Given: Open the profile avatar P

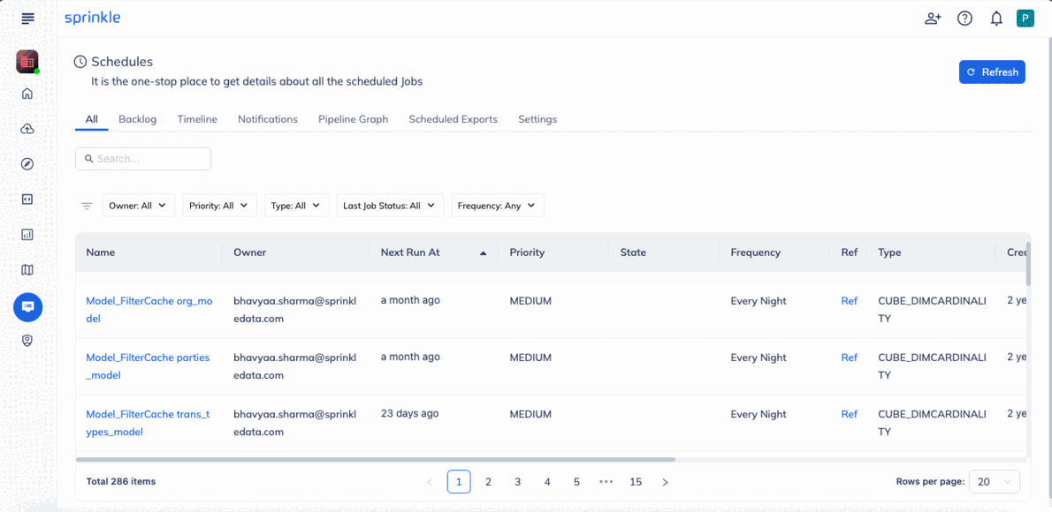Looking at the screenshot, I should coord(1025,19).
